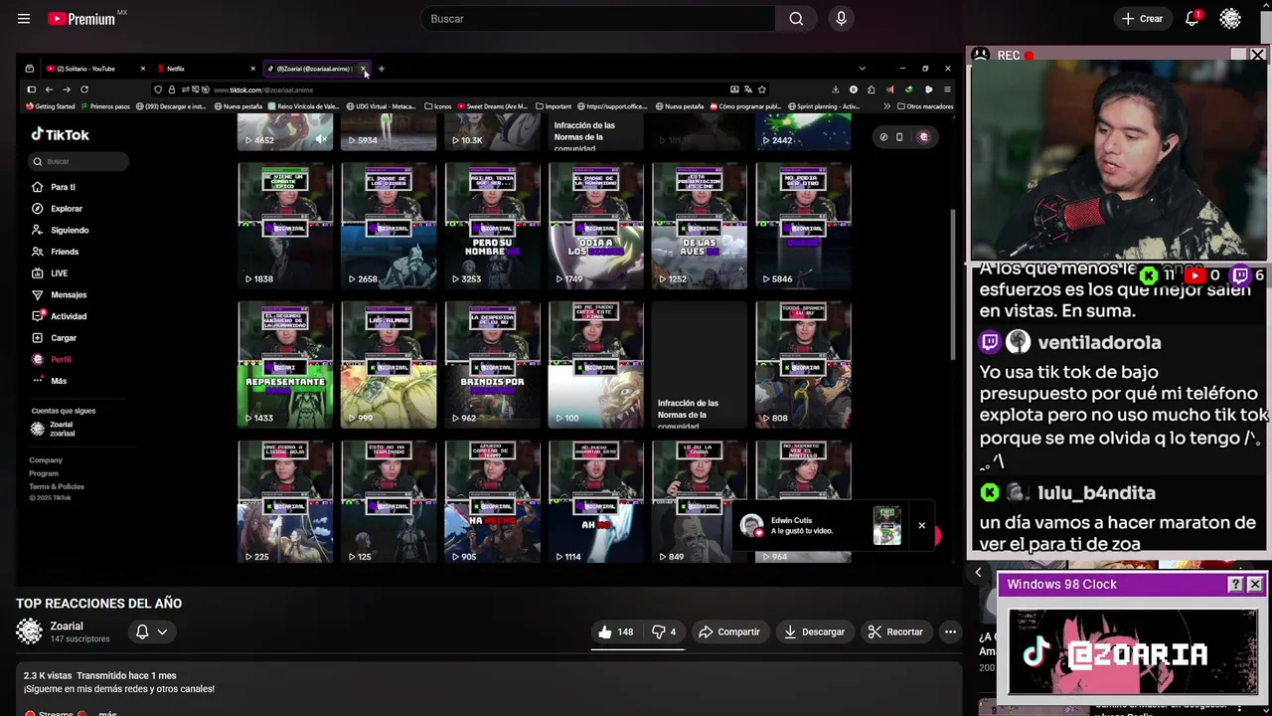Select LIVE in TikTok sidebar
This screenshot has height=716, width=1272.
click(x=51, y=273)
